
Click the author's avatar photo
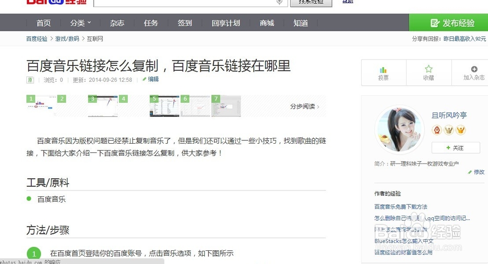[x=399, y=130]
